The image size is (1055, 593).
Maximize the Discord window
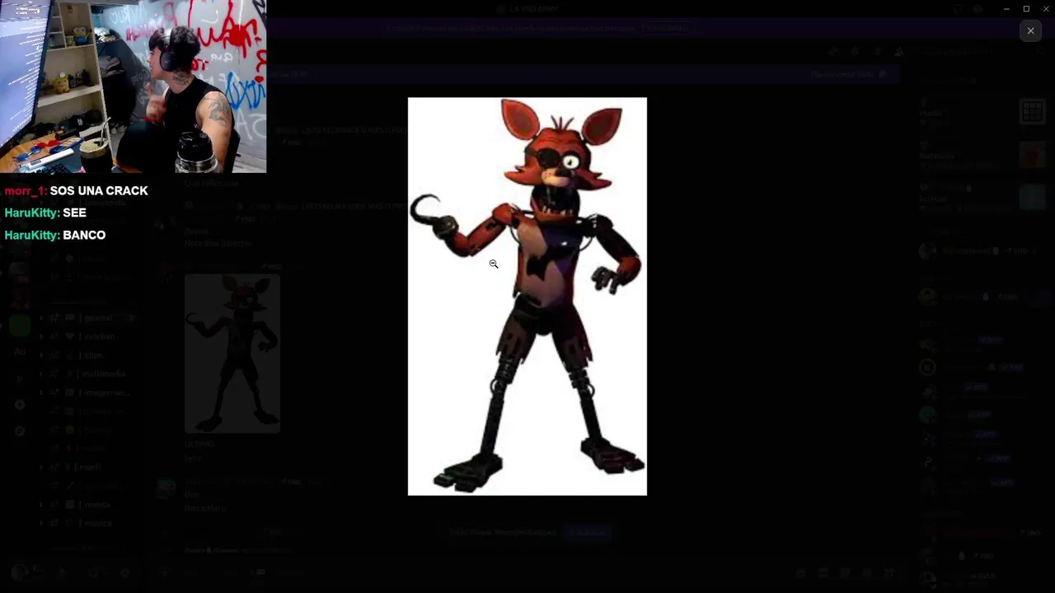click(x=1026, y=9)
